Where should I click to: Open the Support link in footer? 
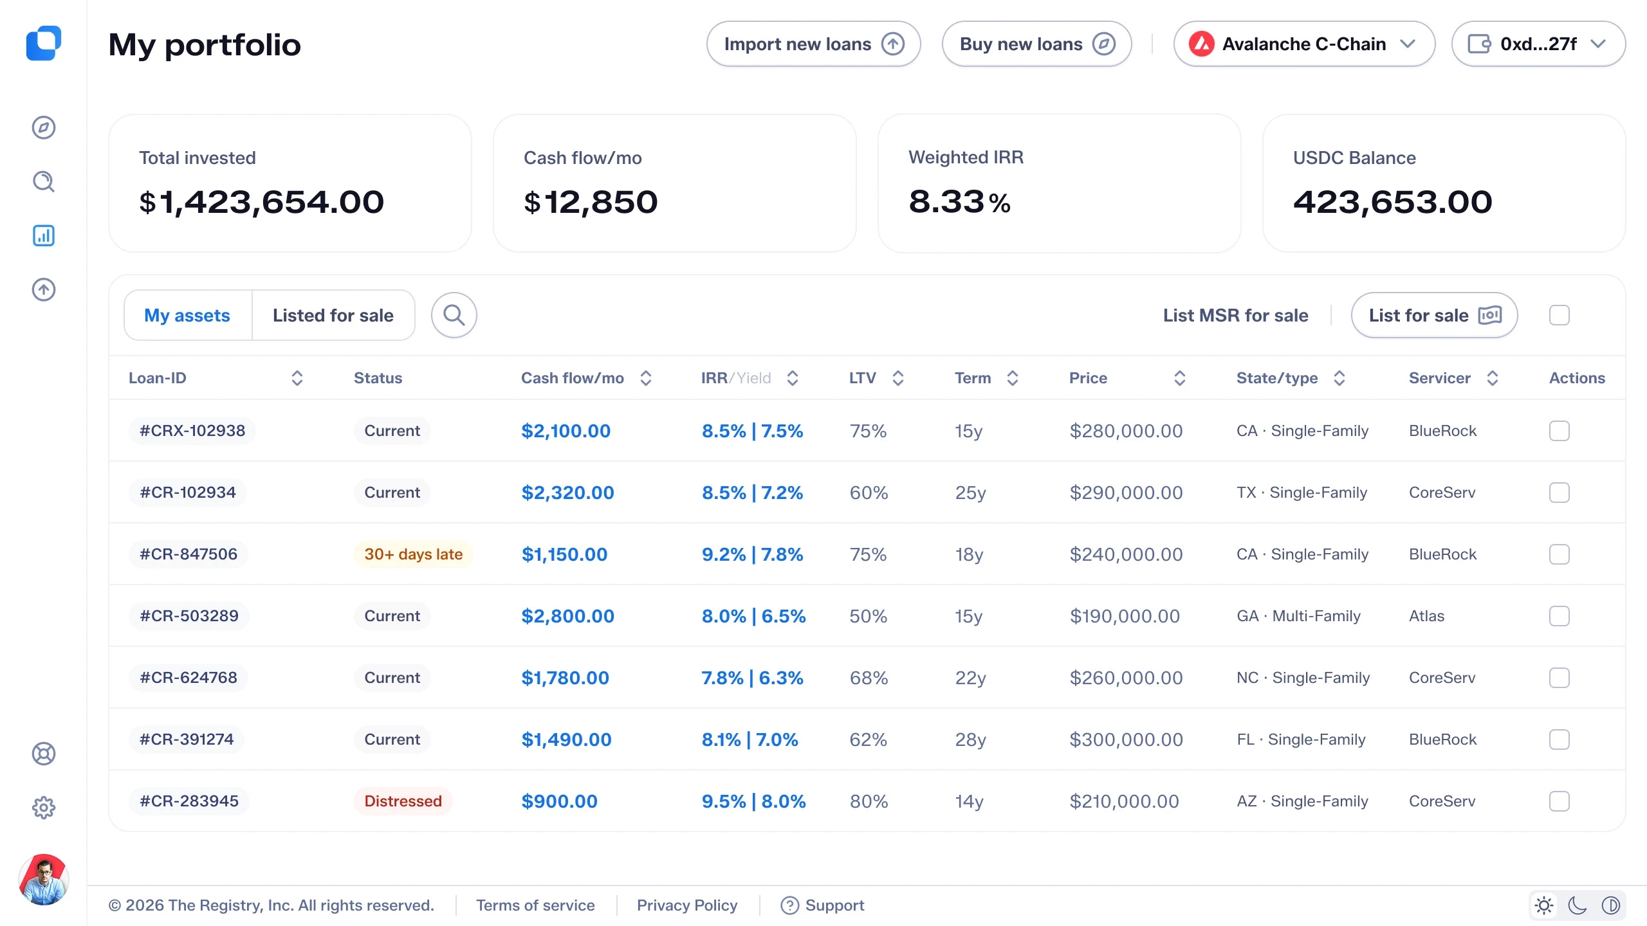point(822,905)
